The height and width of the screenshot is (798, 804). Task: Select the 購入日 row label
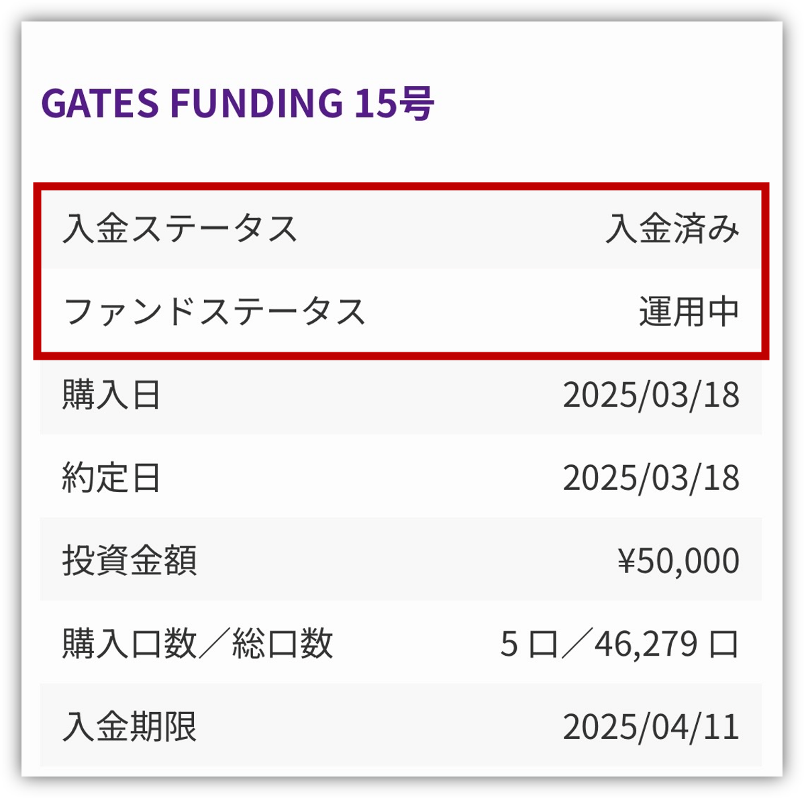tap(111, 395)
